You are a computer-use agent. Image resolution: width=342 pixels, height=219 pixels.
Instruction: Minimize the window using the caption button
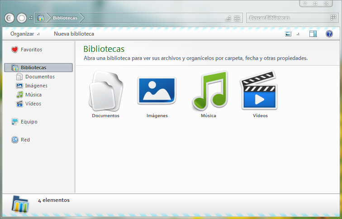pyautogui.click(x=305, y=3)
